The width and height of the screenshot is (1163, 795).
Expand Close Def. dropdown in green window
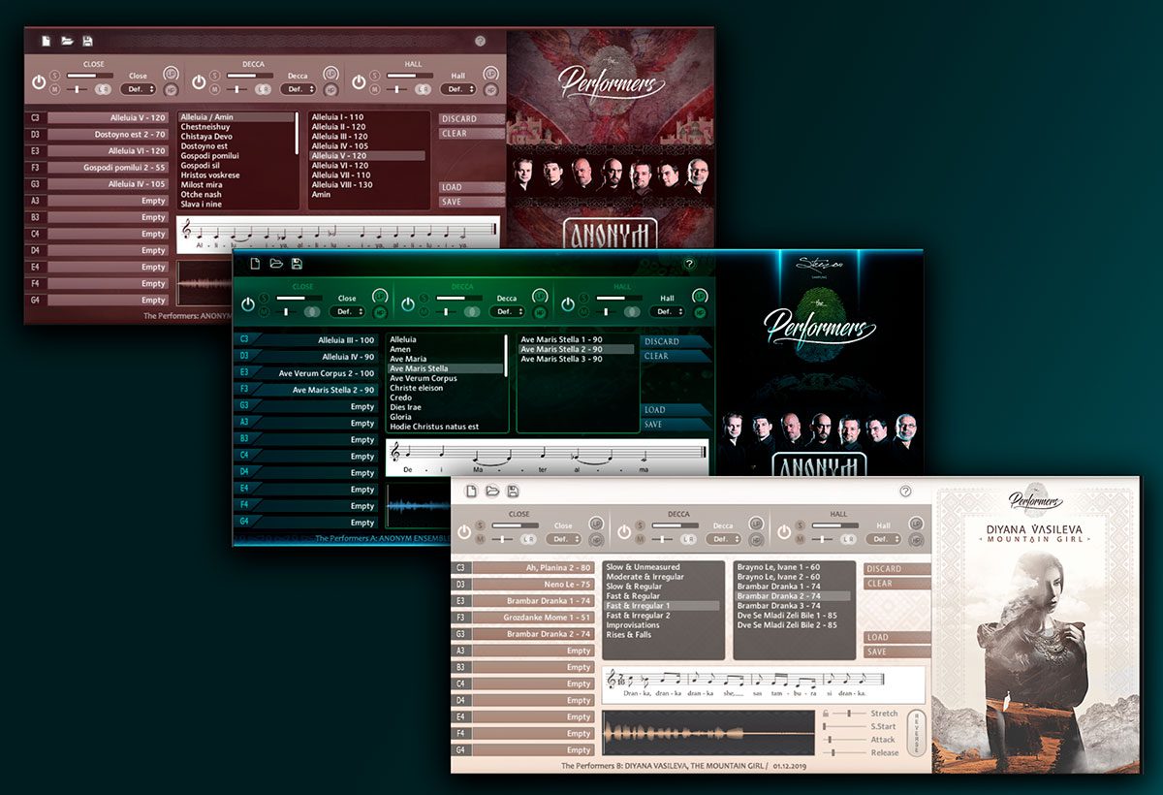(x=347, y=312)
